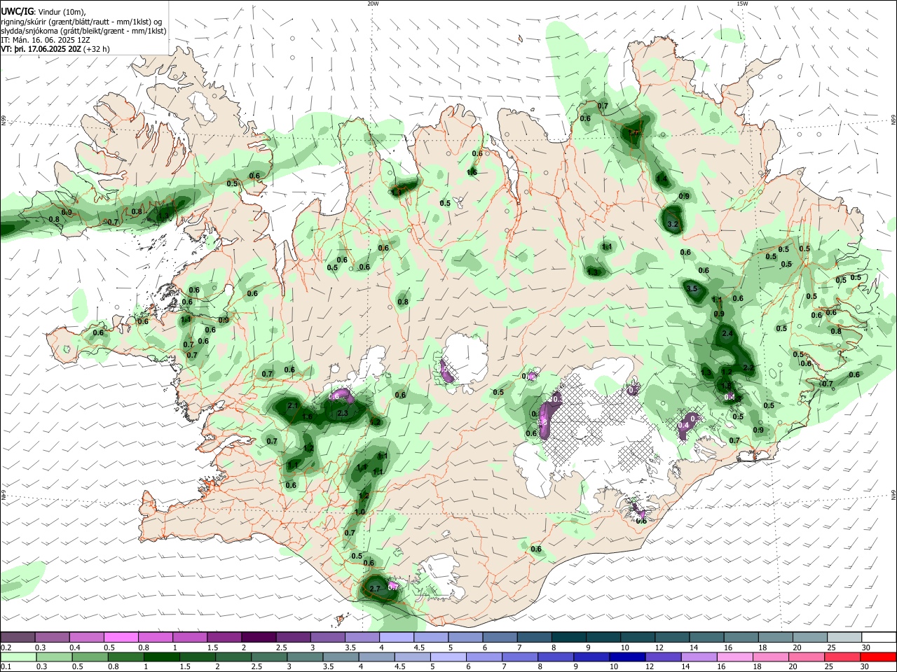Select the 2.7 value on the south coast
Image resolution: width=897 pixels, height=672 pixels.
click(374, 588)
